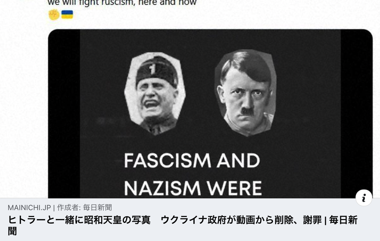The height and width of the screenshot is (241, 380).
Task: Click the gray link preview footer background
Action: pos(190,220)
